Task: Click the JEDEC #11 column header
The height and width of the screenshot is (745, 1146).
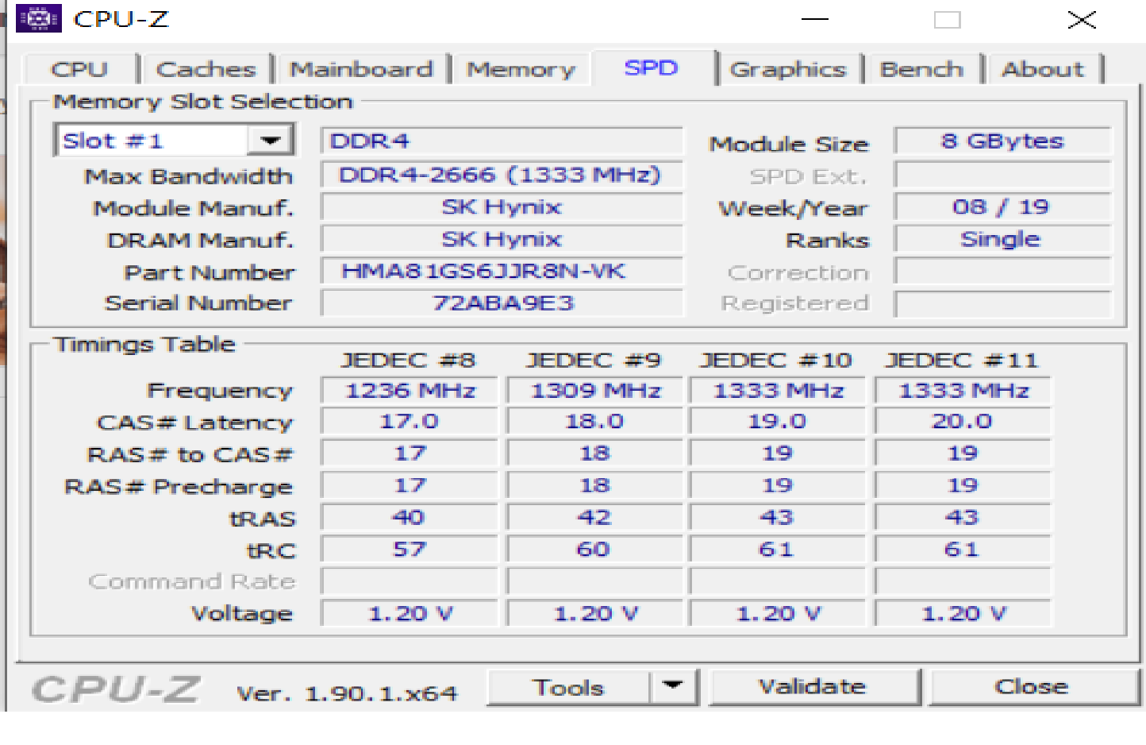Action: [x=962, y=360]
